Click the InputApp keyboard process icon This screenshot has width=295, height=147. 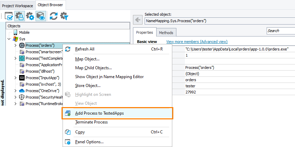[x=22, y=78]
